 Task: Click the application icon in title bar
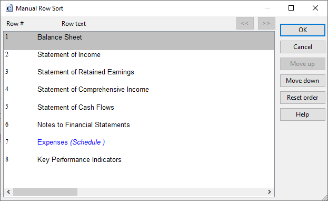tap(9, 8)
